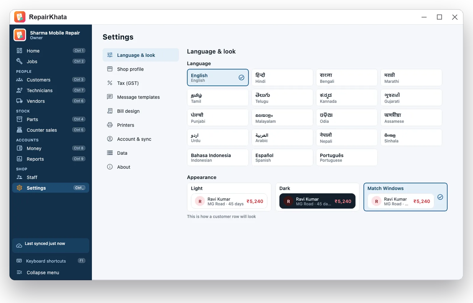Click the Money wallet icon
473x303 pixels.
20,148
